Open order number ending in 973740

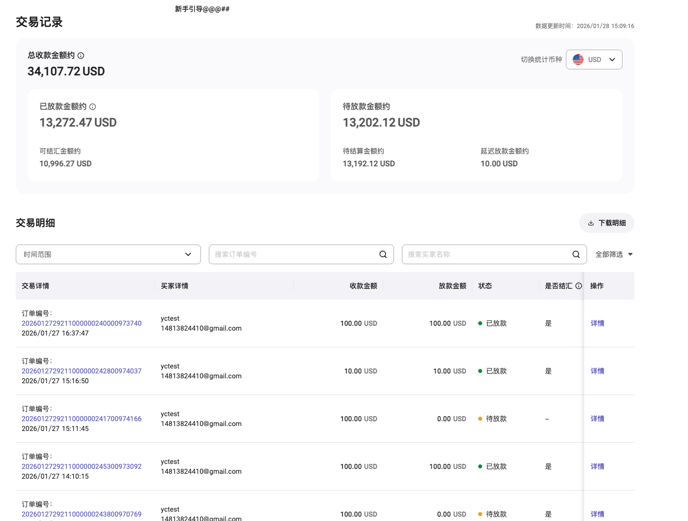coord(82,323)
